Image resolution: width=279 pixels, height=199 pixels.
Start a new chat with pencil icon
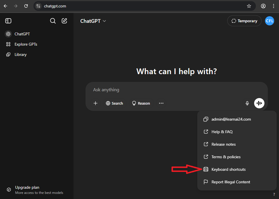[x=64, y=21]
